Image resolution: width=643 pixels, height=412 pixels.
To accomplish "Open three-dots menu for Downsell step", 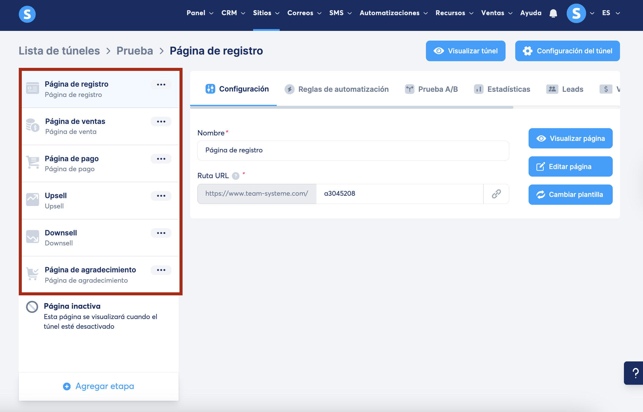I will [161, 233].
